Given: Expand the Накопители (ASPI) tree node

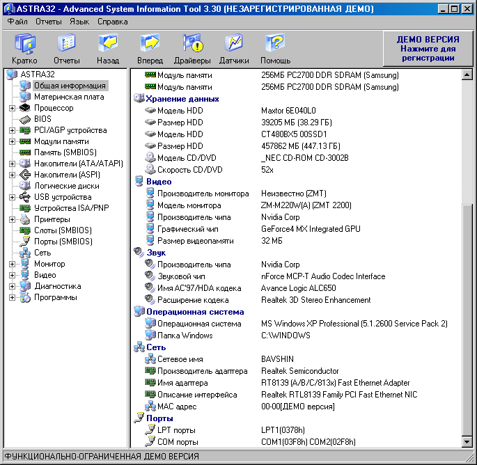Looking at the screenshot, I should point(12,175).
